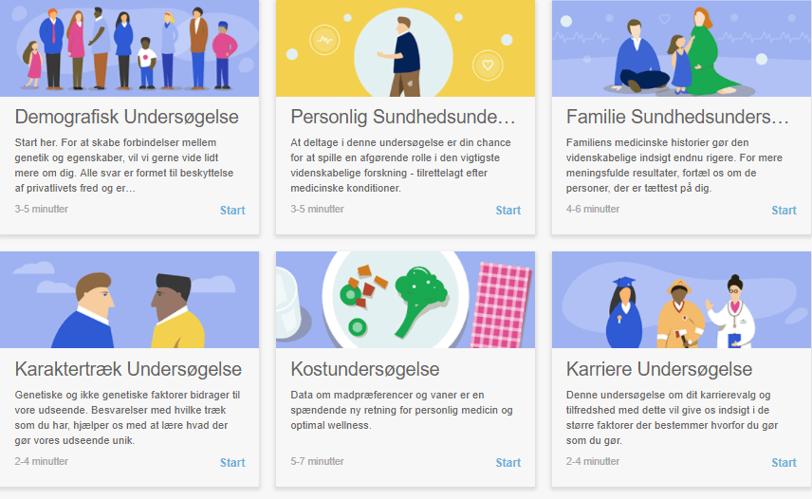Viewport: 812px width, 499px height.
Task: Start the Karriere Undersøgelse survey
Action: pos(784,462)
